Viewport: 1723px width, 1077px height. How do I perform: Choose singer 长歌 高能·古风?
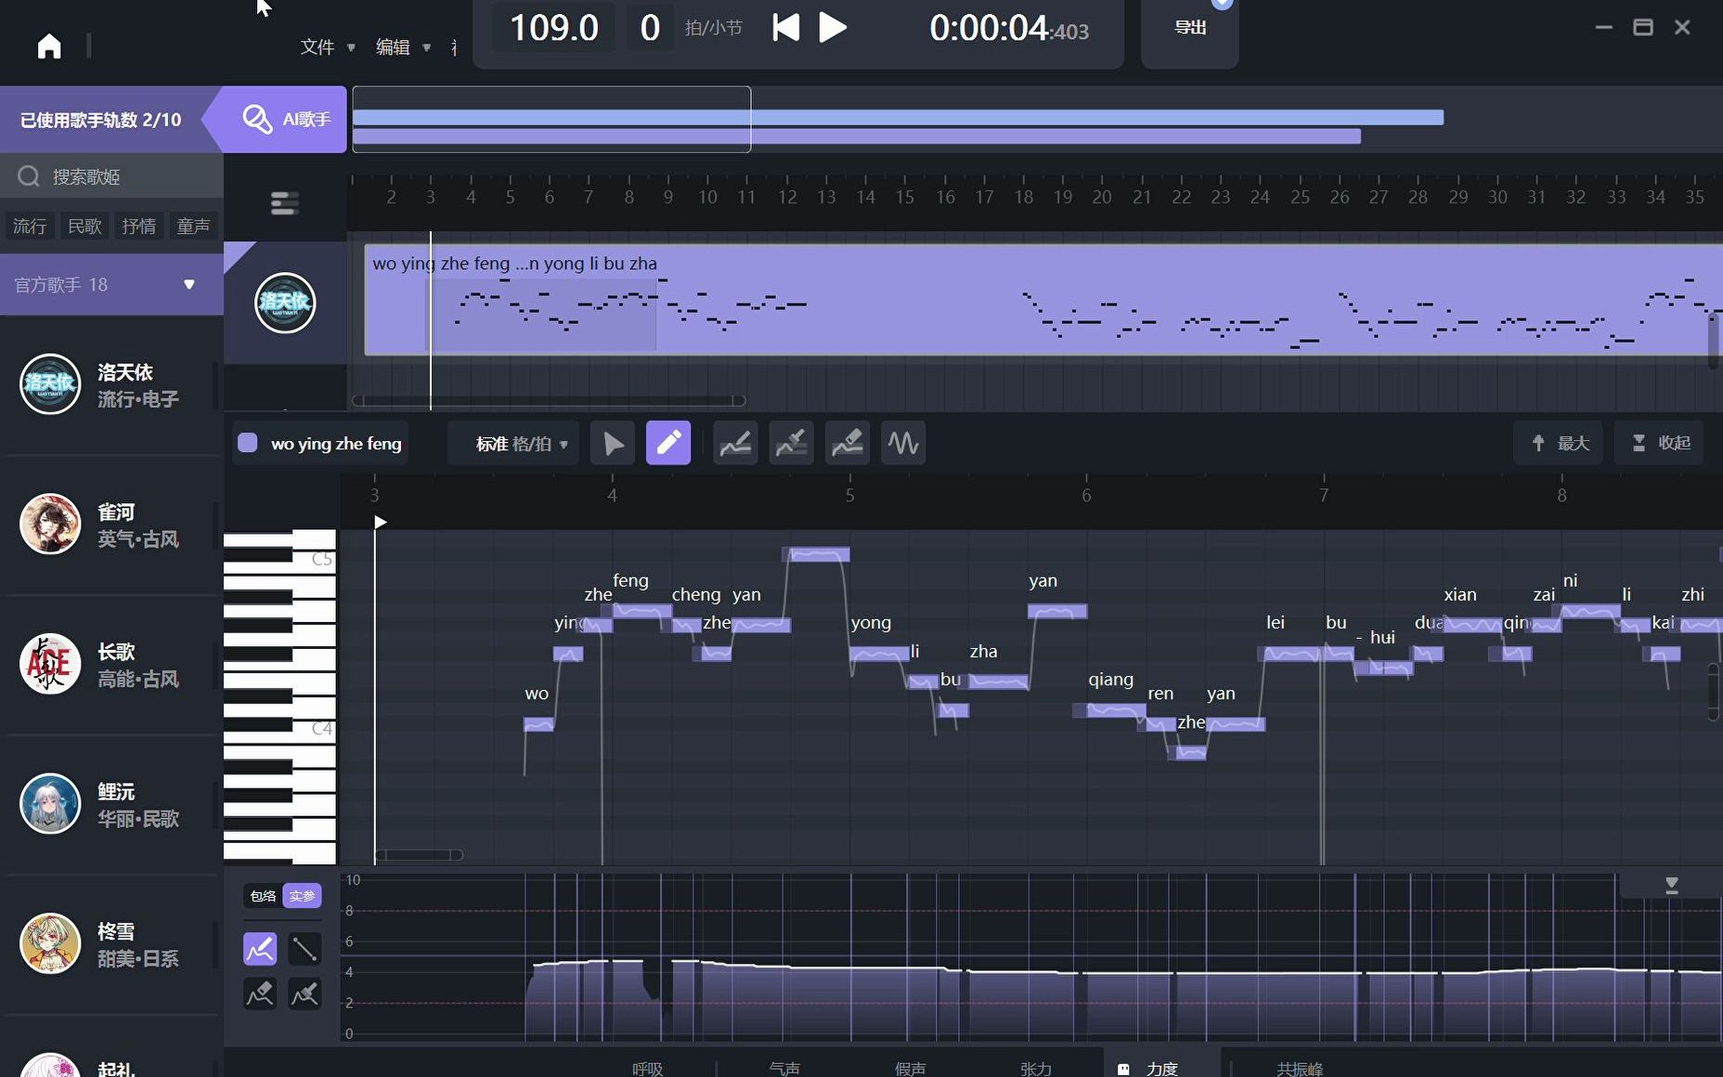point(111,665)
